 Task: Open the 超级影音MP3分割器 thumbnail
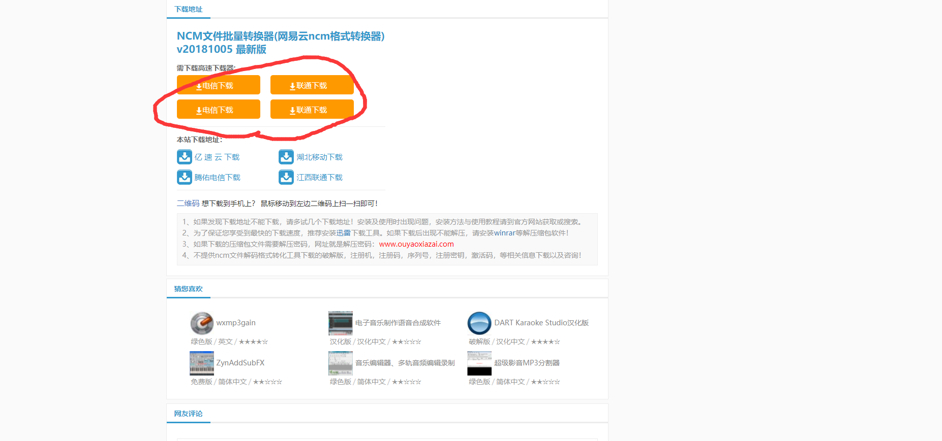coord(479,363)
